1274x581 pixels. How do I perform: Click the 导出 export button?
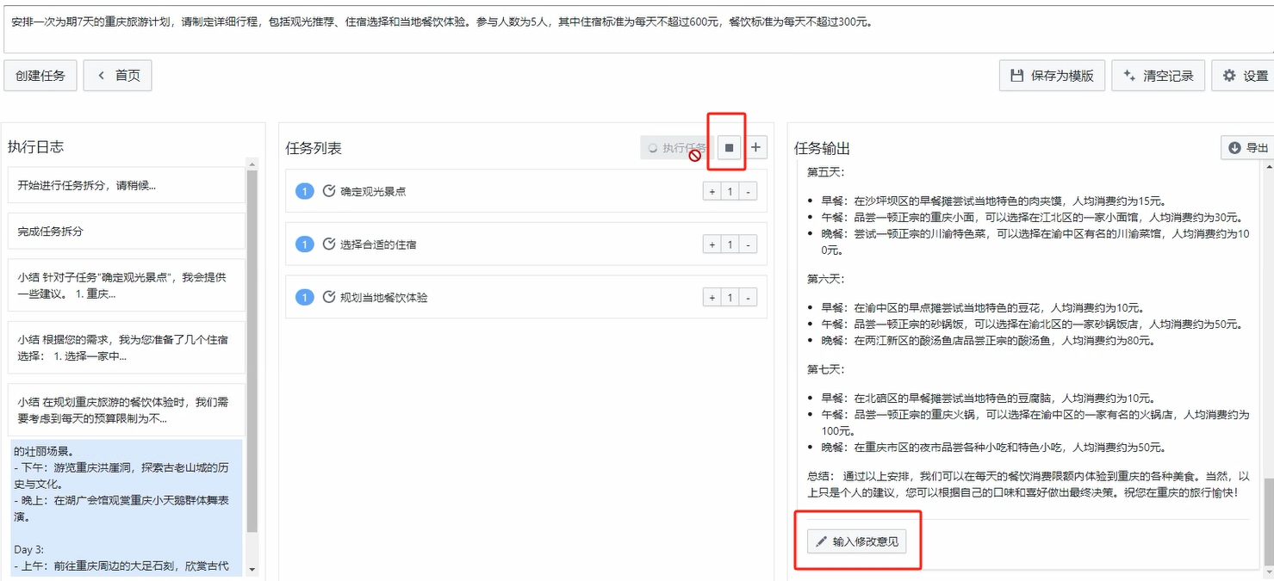pos(1248,148)
